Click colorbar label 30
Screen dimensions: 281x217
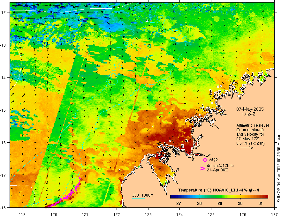240,203
